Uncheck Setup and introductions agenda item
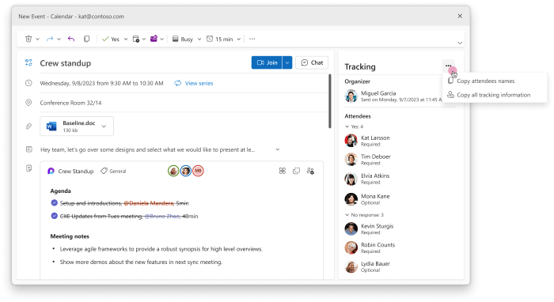 point(54,203)
